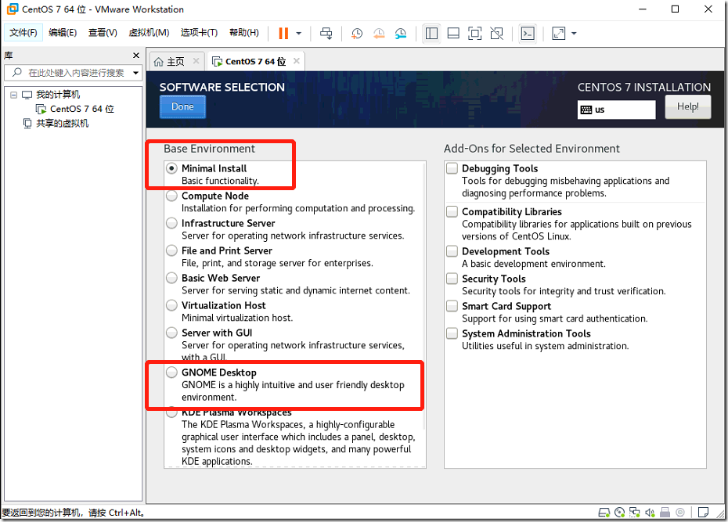Enter full screen mode icon
The height and width of the screenshot is (522, 728).
click(x=474, y=34)
